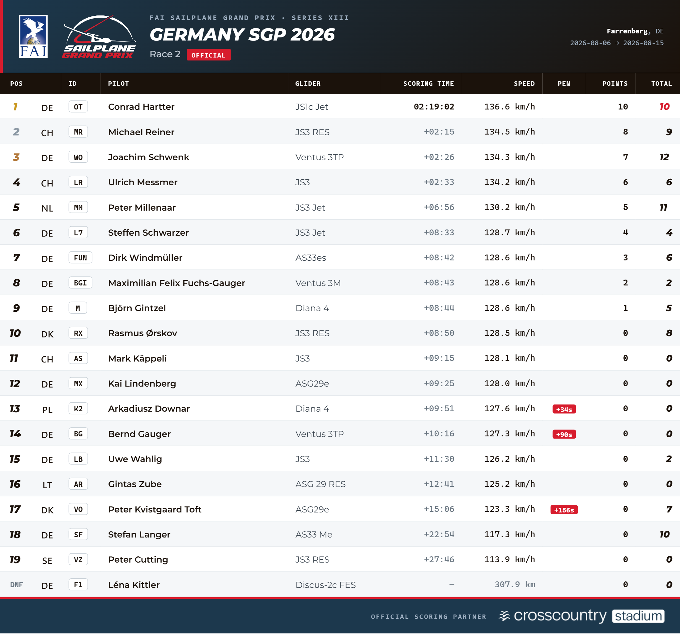Click the AS33 Me glider cell
The image size is (680, 634).
coord(314,534)
